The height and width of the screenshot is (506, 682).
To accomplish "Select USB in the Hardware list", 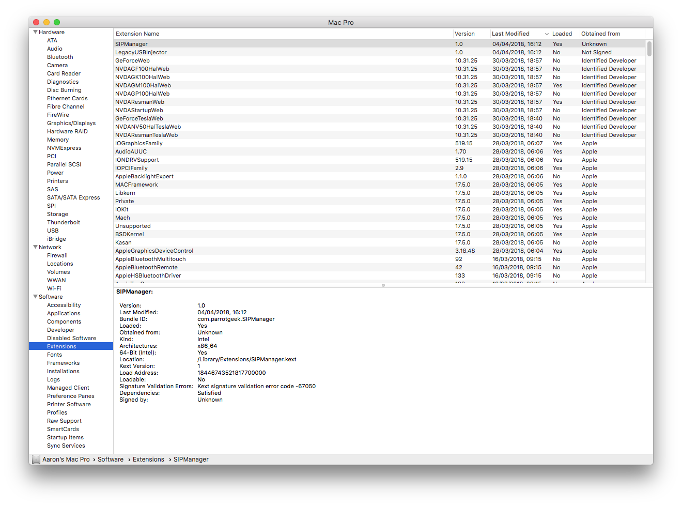I will (53, 231).
